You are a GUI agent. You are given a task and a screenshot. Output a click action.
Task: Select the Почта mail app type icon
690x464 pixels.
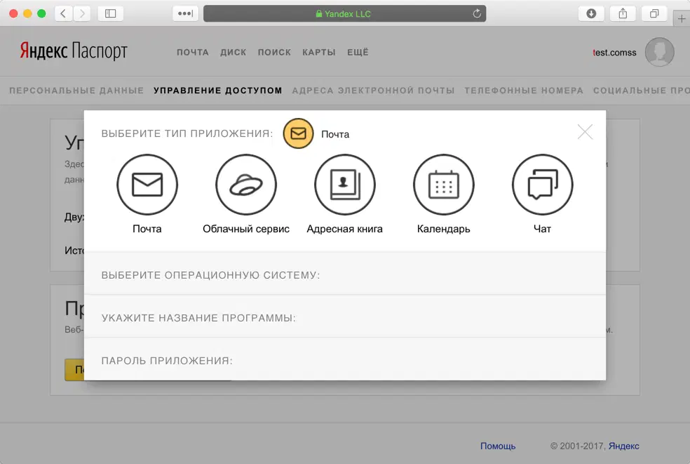tap(147, 185)
